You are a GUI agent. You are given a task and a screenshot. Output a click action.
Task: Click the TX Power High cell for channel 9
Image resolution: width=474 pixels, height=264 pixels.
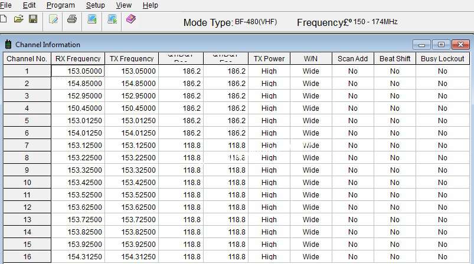(269, 170)
